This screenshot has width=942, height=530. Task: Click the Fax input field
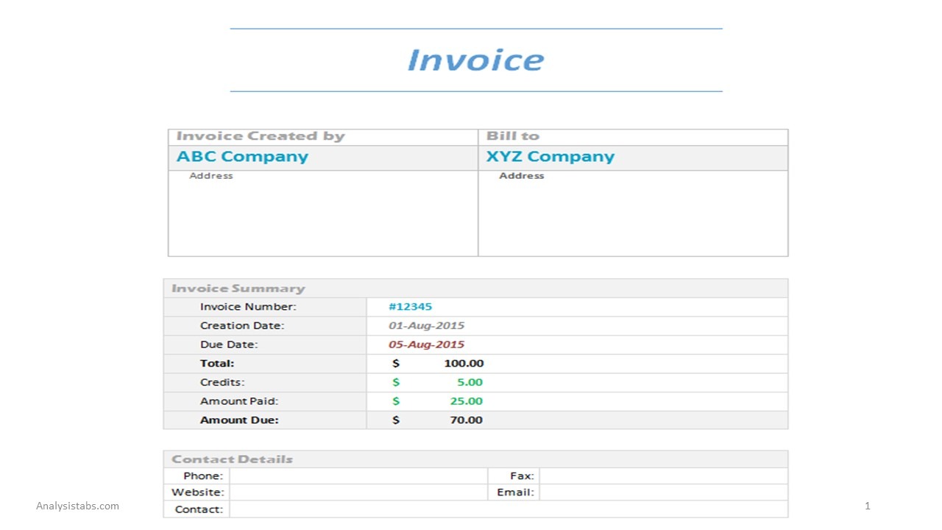click(x=663, y=476)
